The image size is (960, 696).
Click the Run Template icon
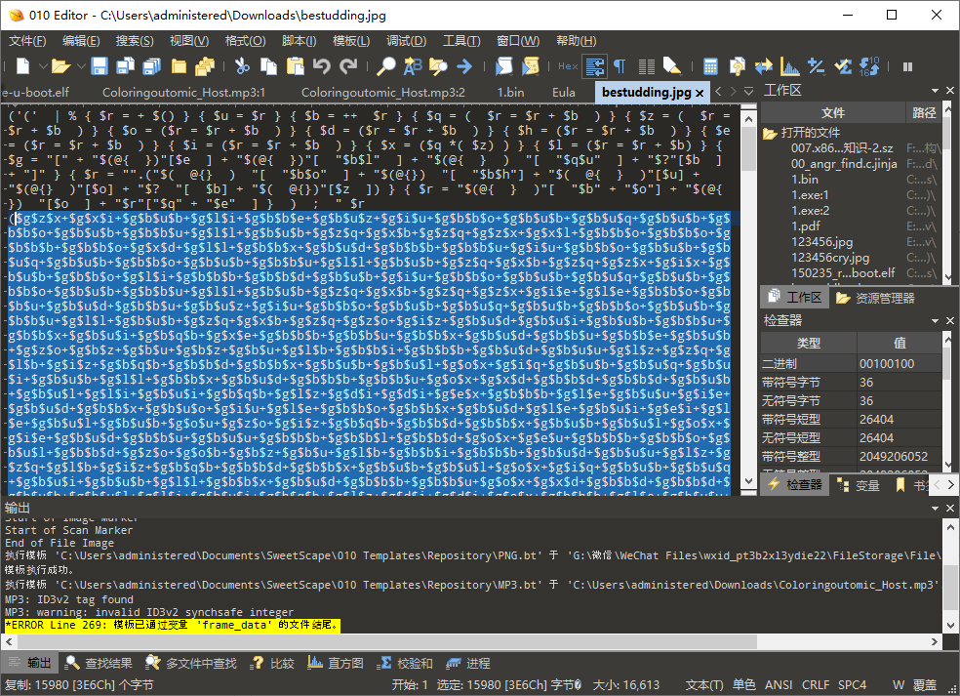[531, 66]
